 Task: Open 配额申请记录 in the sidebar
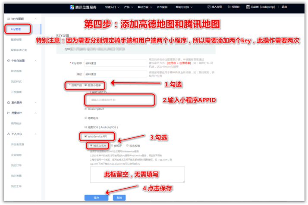[x=19, y=50]
